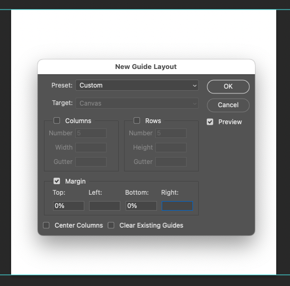Tick the Clear Existing Guides checkbox
Viewport: 290px width, 286px height.
click(111, 226)
